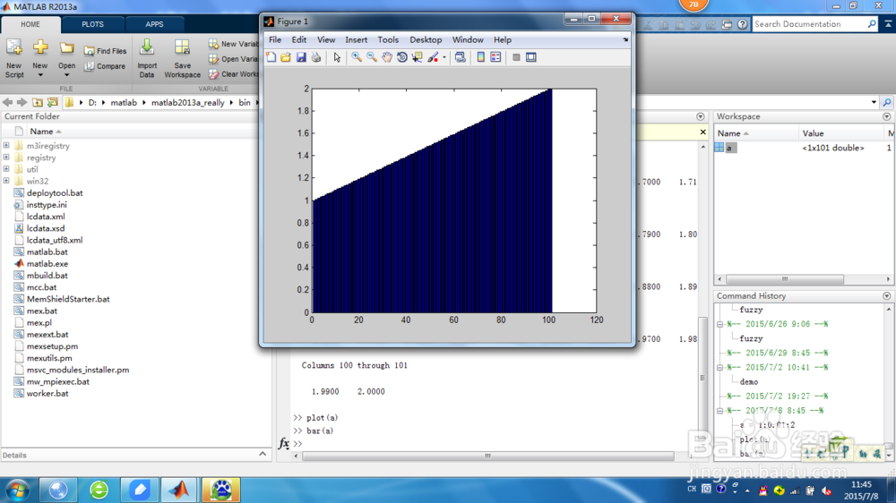Screen dimensions: 896x503
Task: Click the Compare button
Action: tap(105, 66)
